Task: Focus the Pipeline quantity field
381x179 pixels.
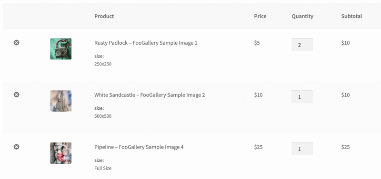Action: (302, 149)
